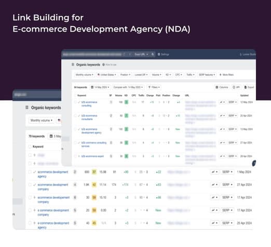Viewport: 271px width, 247px height.
Task: Click the Export button
Action: 249,87
